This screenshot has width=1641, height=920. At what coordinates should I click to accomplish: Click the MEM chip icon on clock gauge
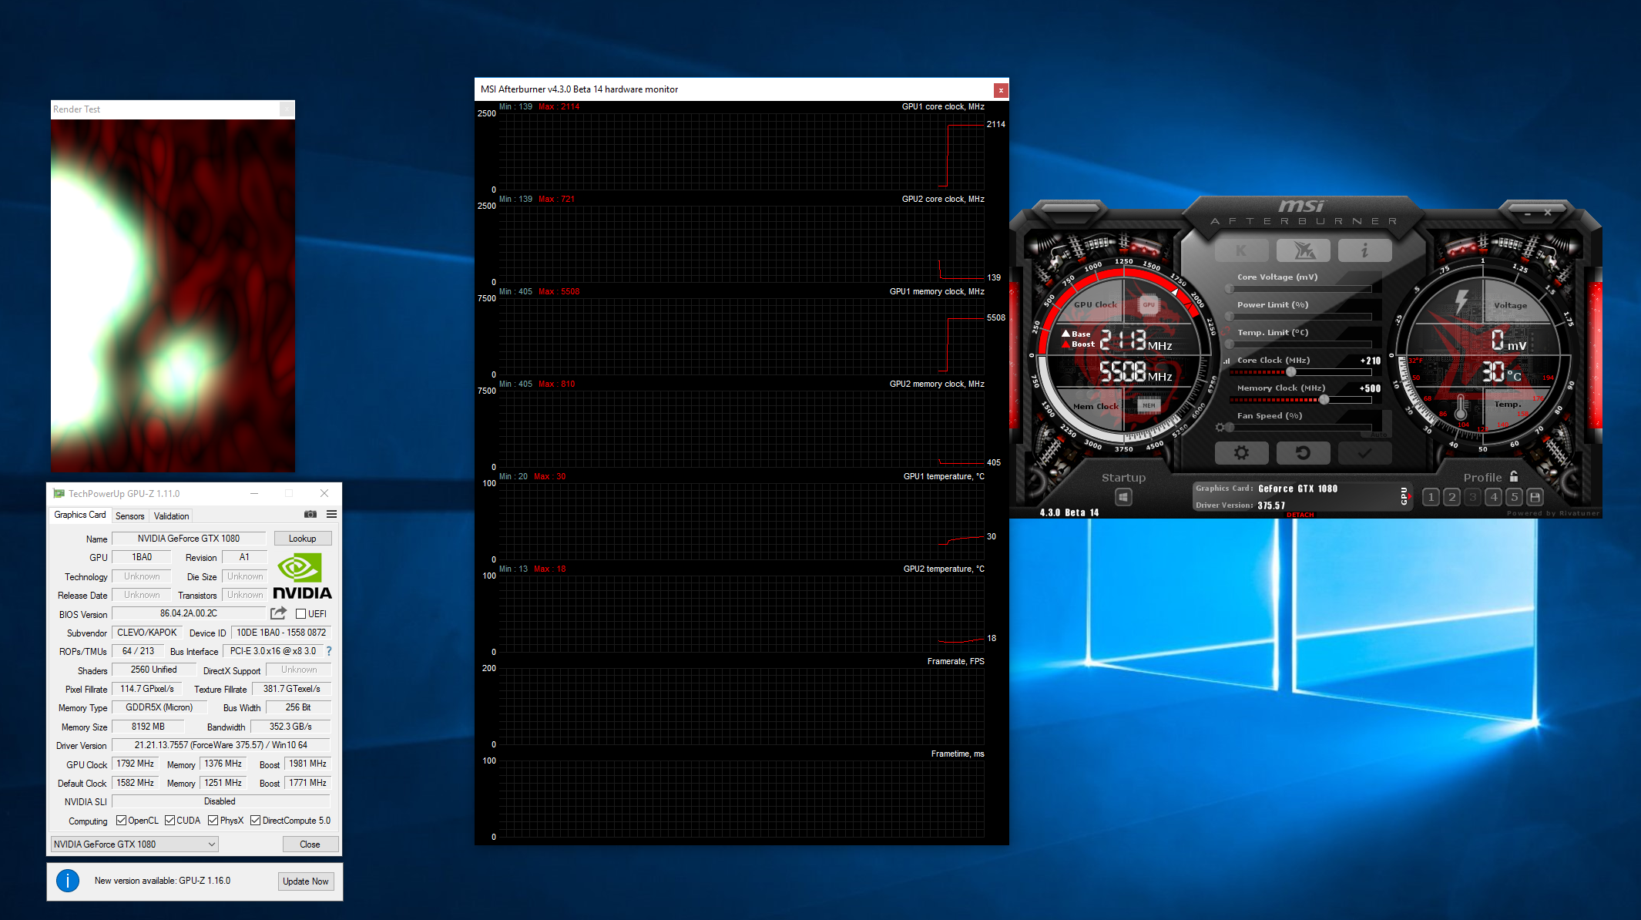point(1149,405)
